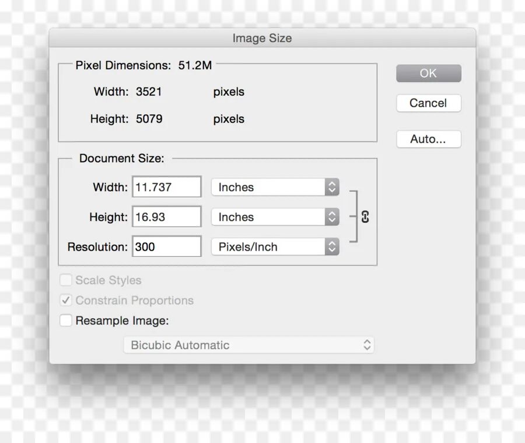Open the Bicubic Automatic resampling dropdown

(x=249, y=345)
